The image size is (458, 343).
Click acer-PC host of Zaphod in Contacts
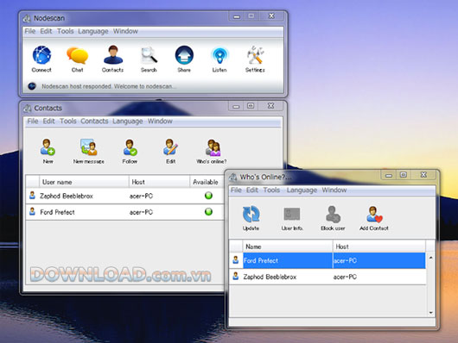(x=141, y=196)
